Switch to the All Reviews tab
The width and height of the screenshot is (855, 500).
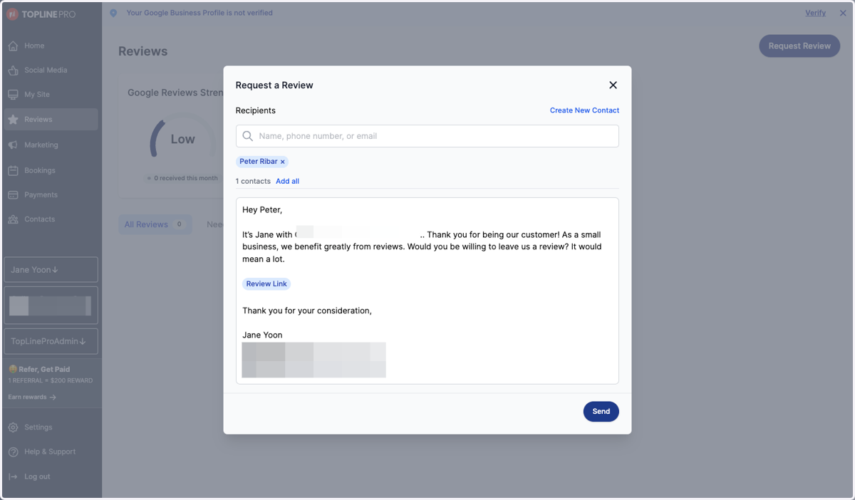click(x=155, y=224)
